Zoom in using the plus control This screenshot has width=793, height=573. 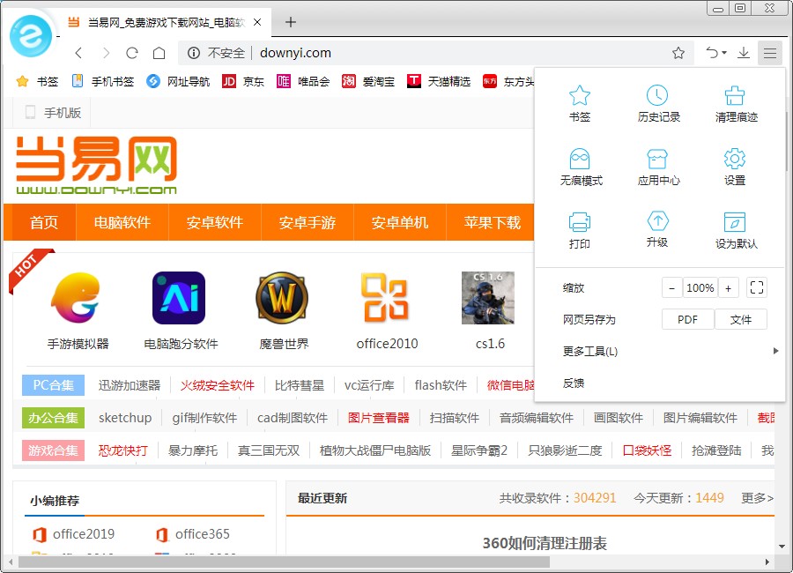(726, 287)
